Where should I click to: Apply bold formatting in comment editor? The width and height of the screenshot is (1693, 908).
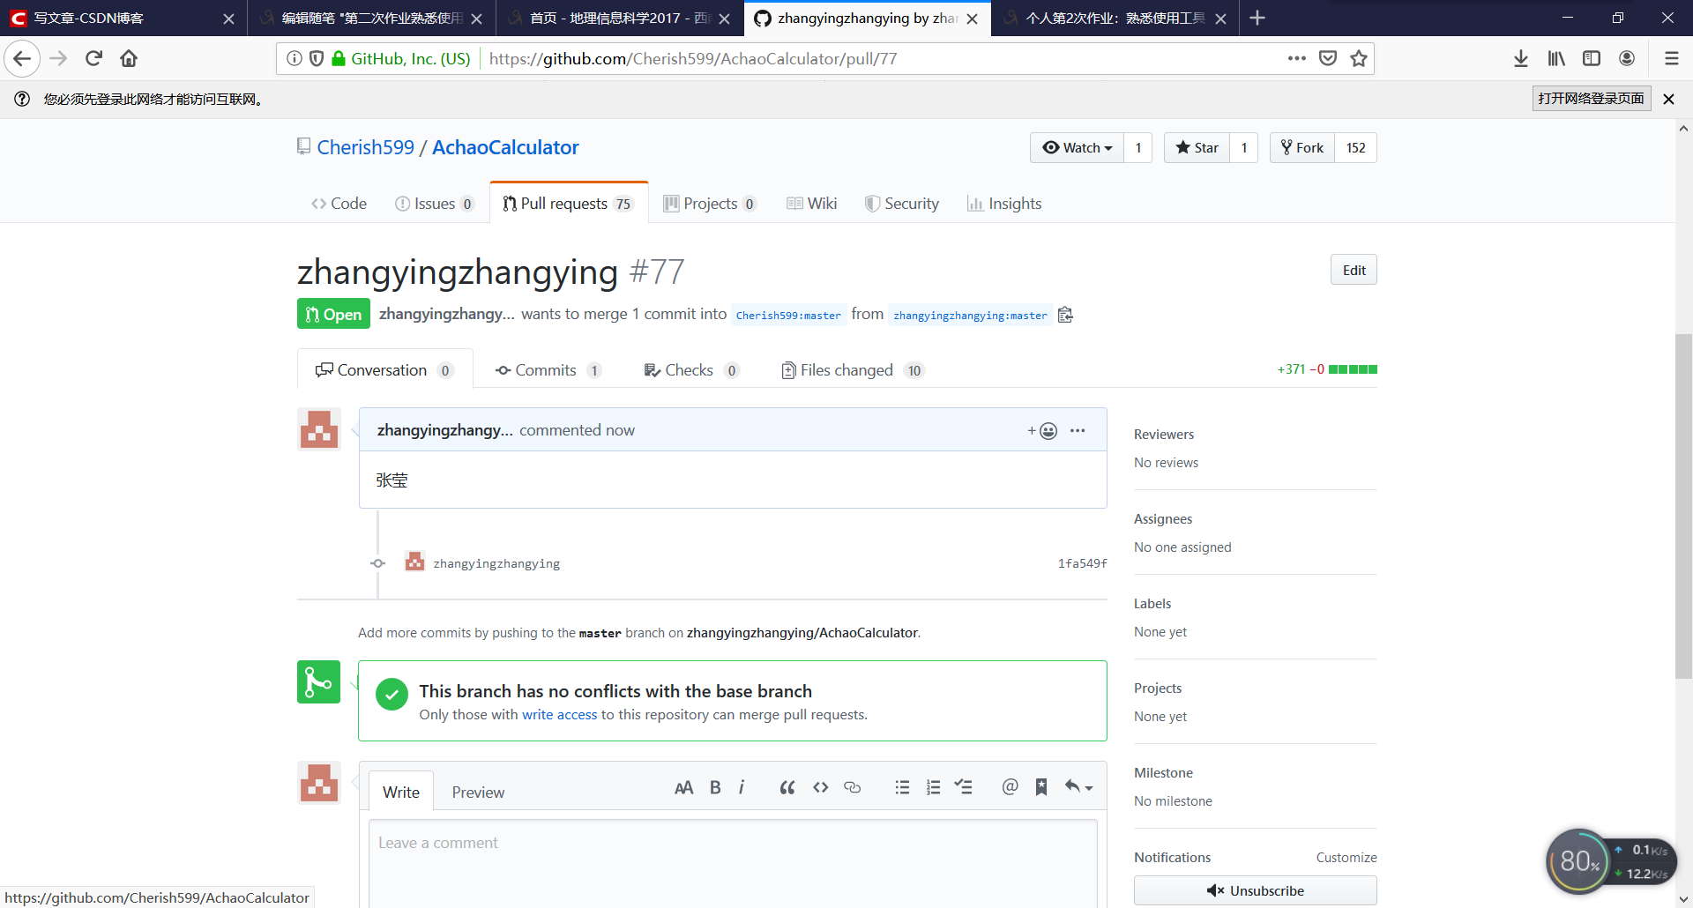click(715, 787)
